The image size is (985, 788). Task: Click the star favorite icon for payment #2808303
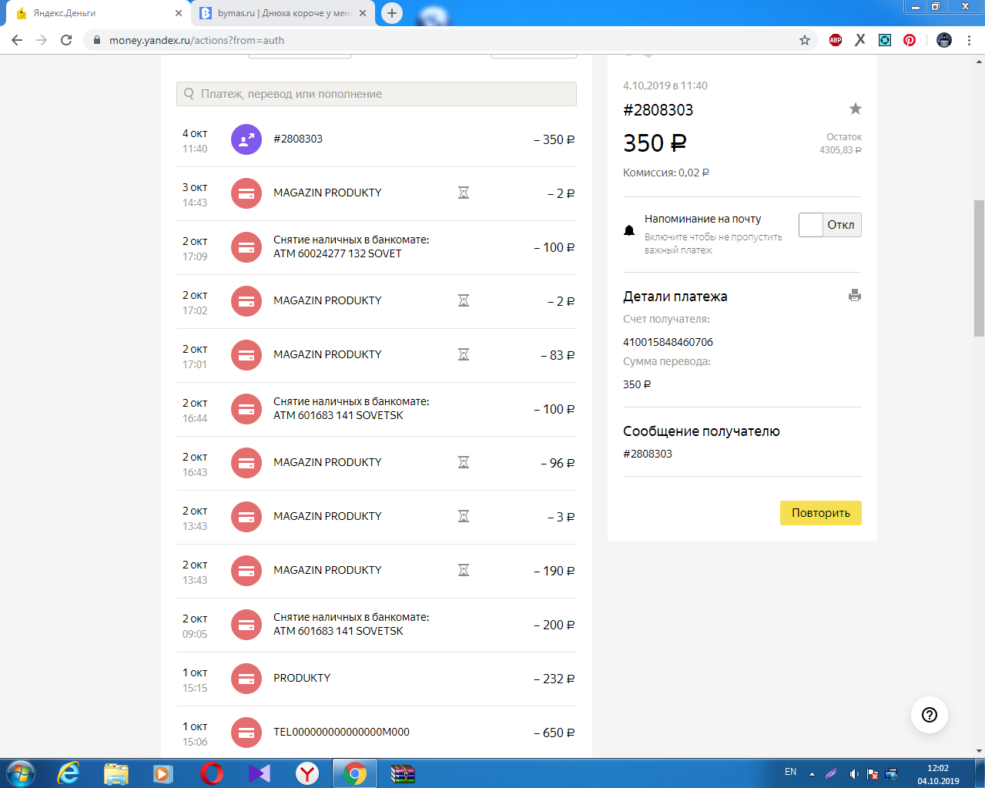[x=855, y=109]
